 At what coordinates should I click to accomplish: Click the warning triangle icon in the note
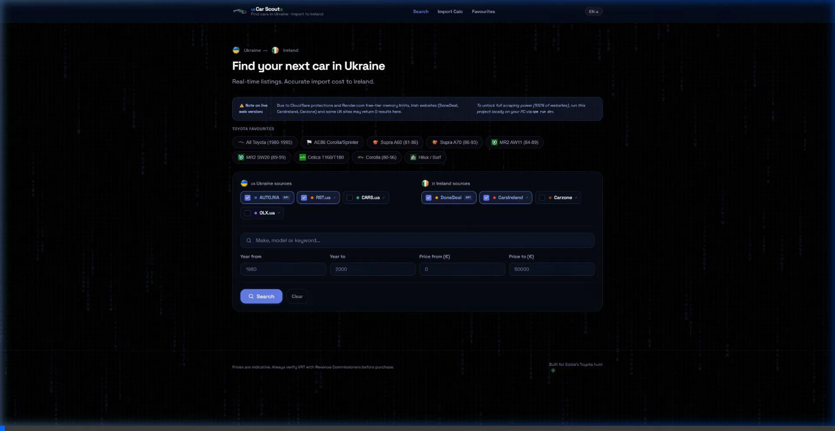point(242,105)
